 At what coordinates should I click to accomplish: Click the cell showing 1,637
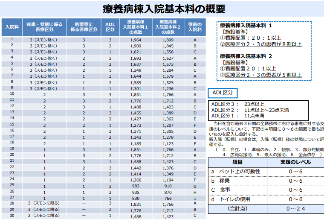coord(136,64)
